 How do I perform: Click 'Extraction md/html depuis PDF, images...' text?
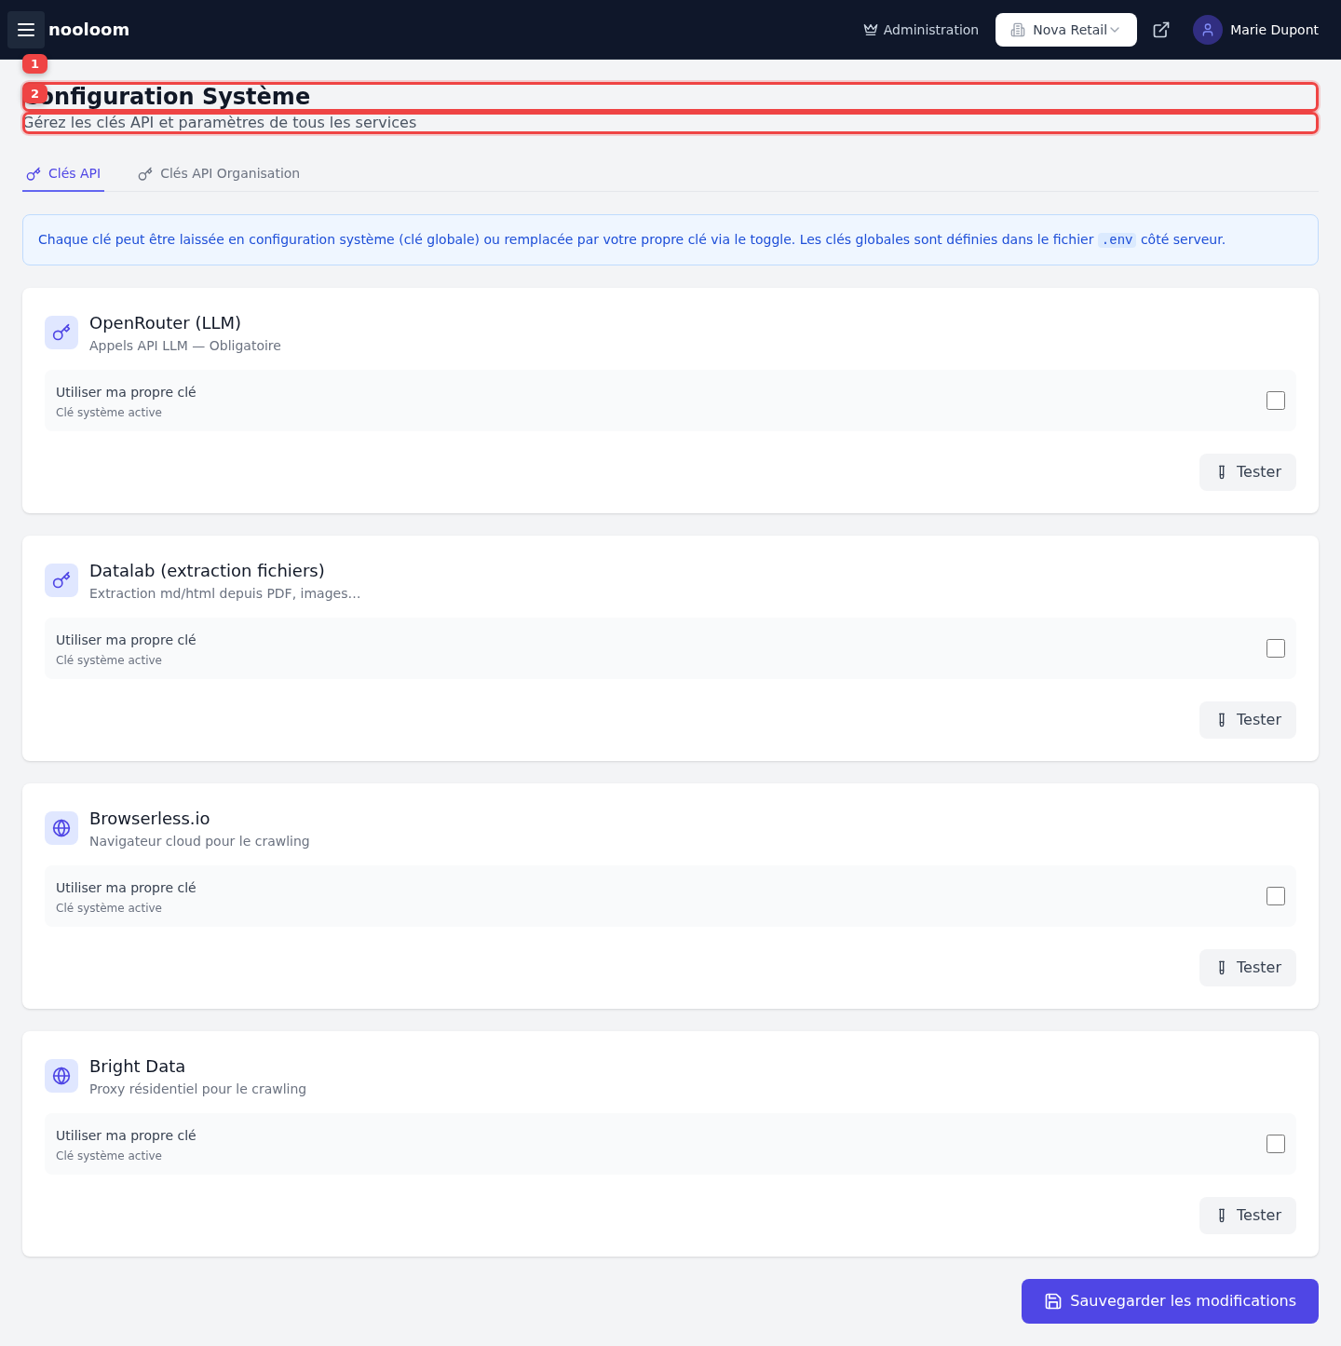(224, 593)
